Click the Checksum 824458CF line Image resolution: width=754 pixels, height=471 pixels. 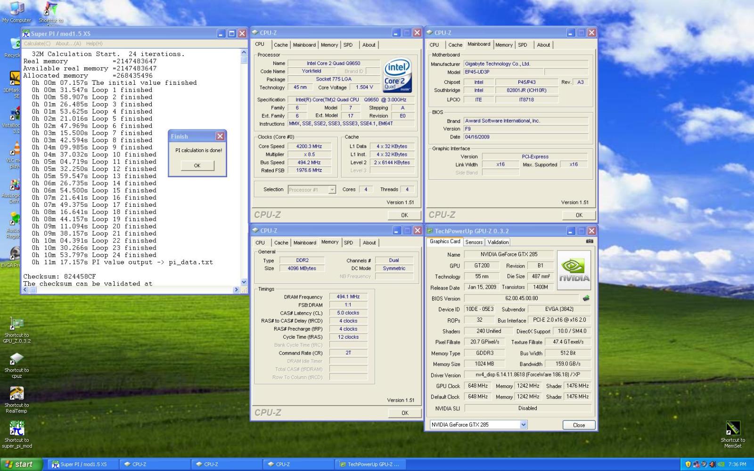[60, 276]
